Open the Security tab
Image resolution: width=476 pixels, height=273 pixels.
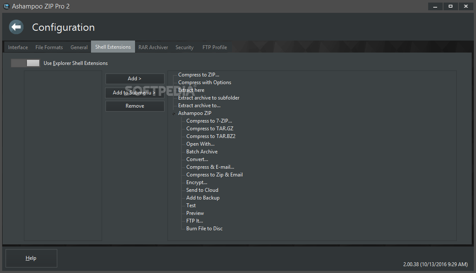185,47
